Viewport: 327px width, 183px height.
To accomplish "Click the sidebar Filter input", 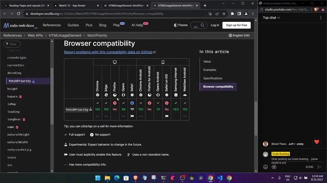I will [12, 44].
